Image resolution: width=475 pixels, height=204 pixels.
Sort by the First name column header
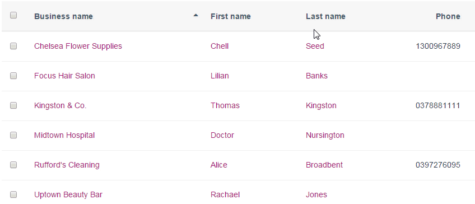coord(231,16)
